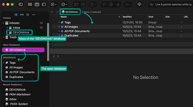
Task: Expand the Tags row in item list
Action: 59,22
